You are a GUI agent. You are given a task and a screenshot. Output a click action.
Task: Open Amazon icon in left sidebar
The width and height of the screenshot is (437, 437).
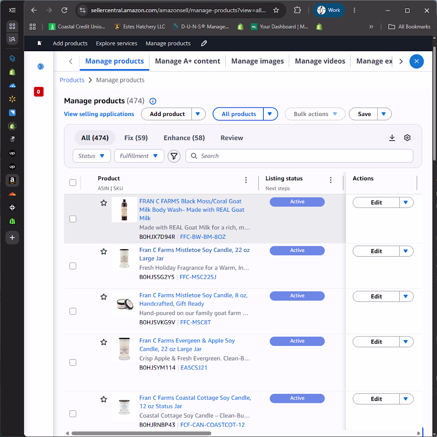point(12,180)
